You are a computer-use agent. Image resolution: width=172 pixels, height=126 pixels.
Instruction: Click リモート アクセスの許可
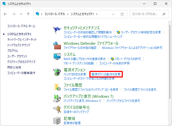click(x=128, y=59)
